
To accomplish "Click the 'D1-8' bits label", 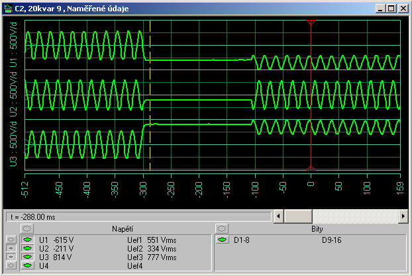I will (x=242, y=240).
